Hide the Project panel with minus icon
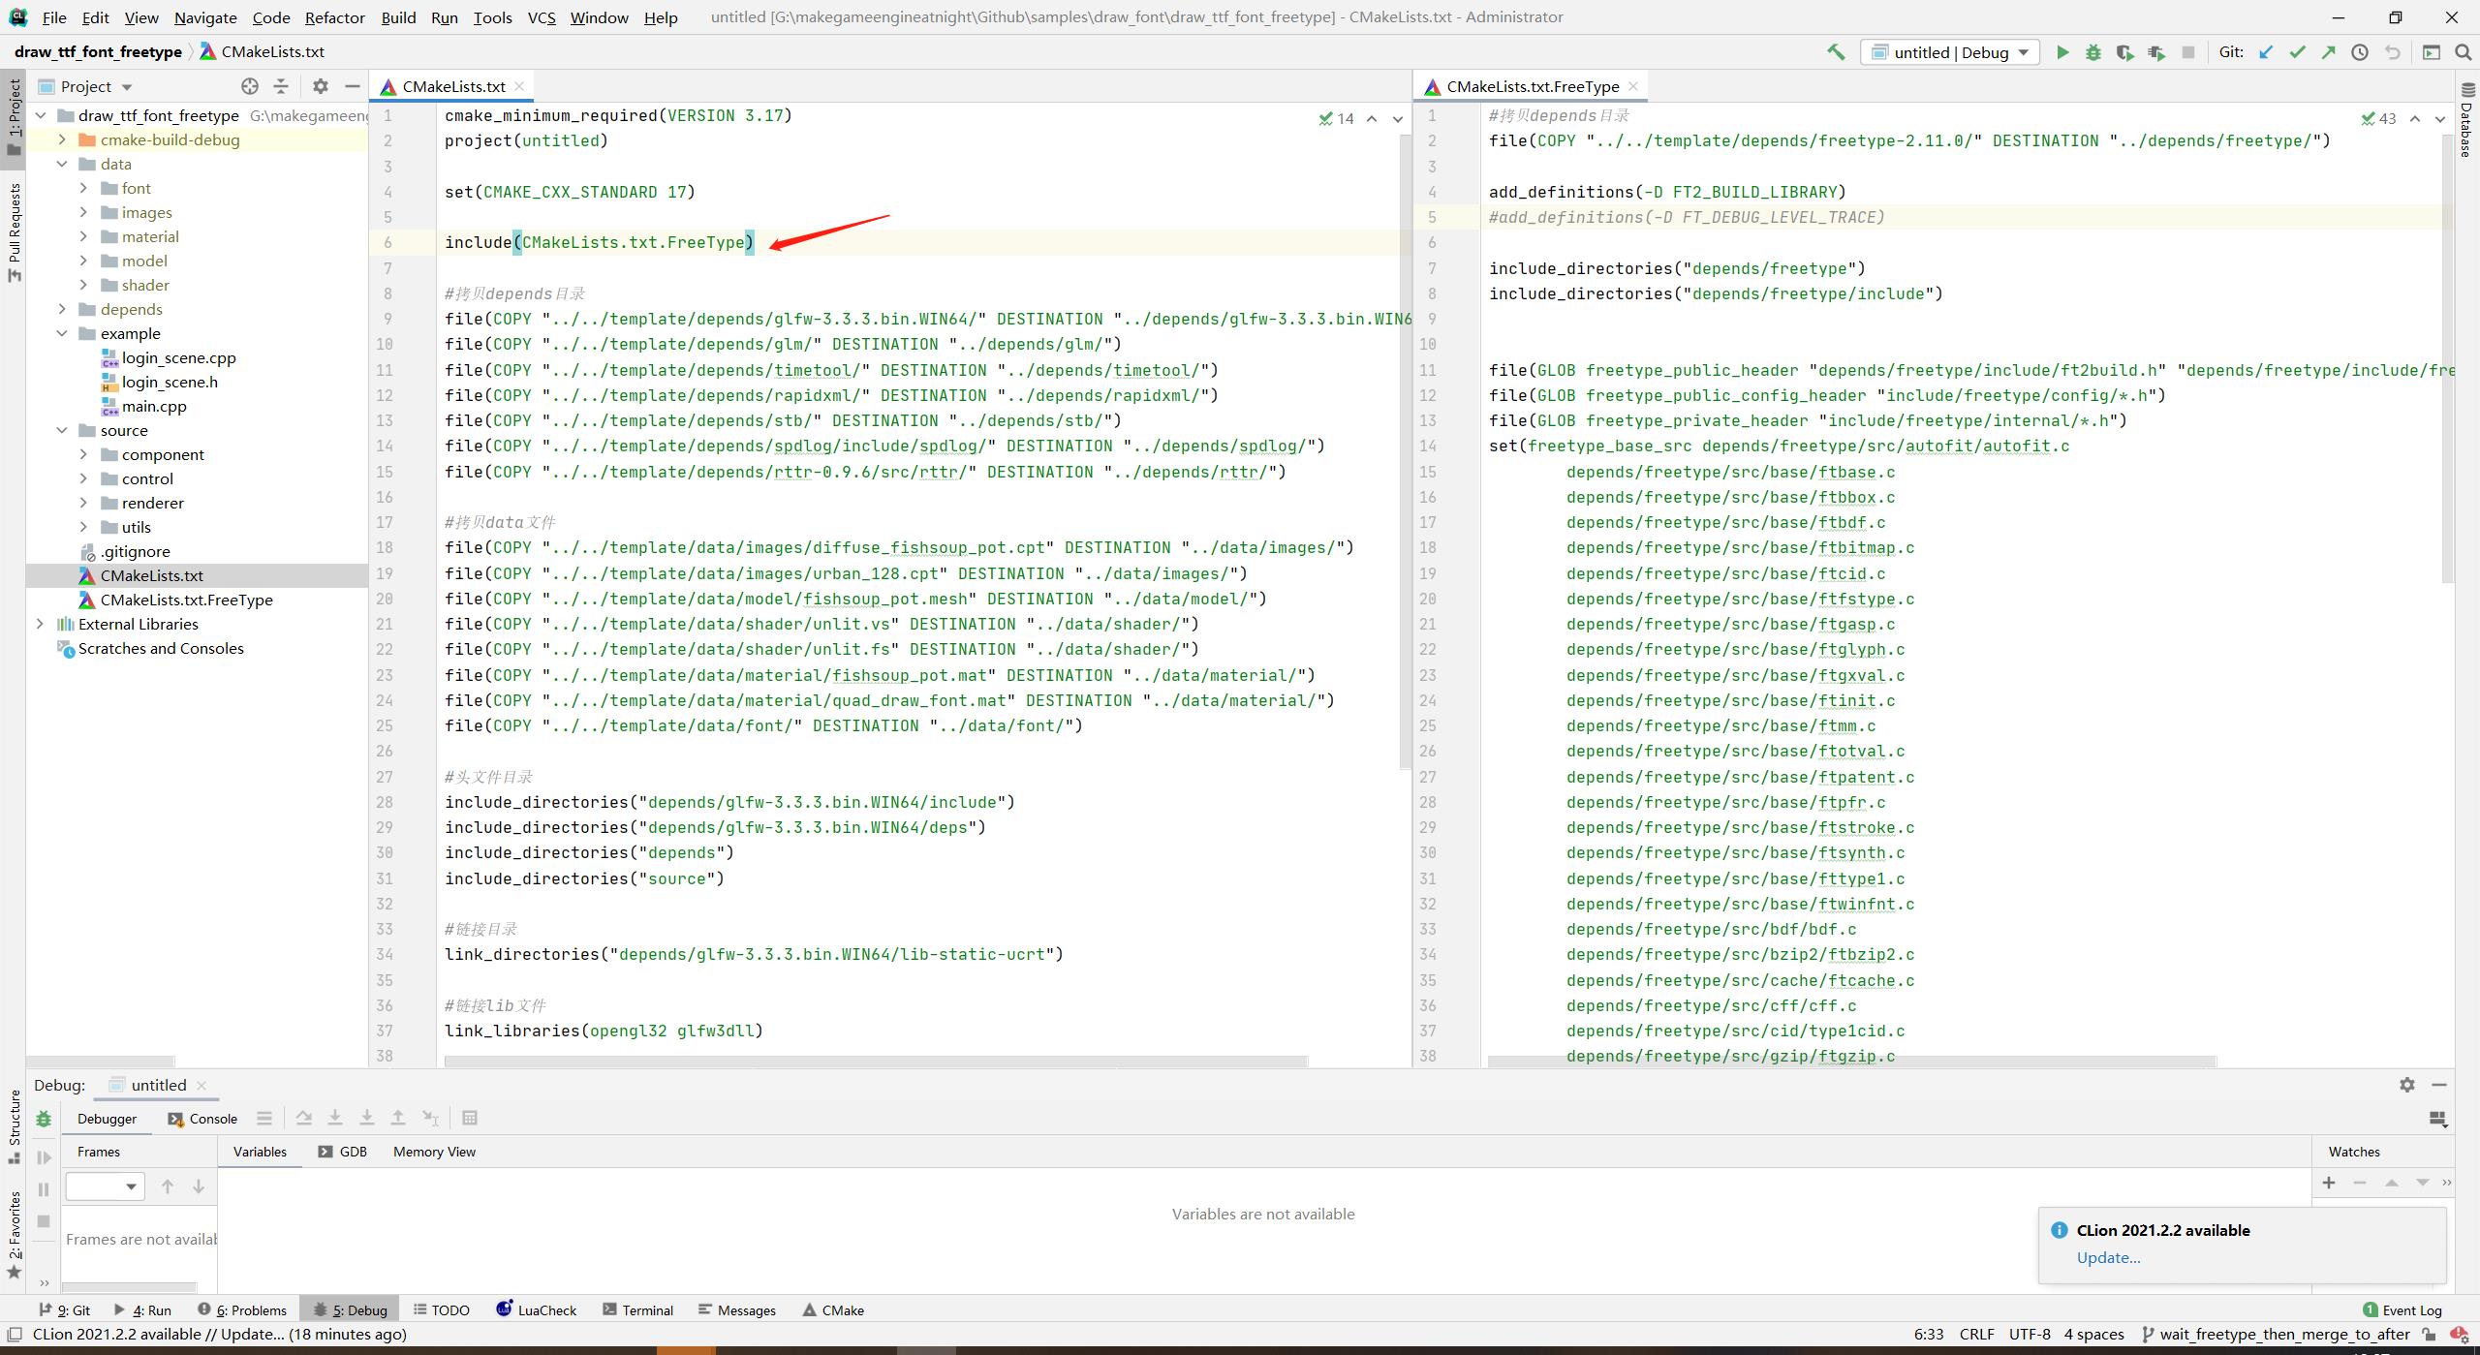Screen dimensions: 2480x1355 [353, 86]
